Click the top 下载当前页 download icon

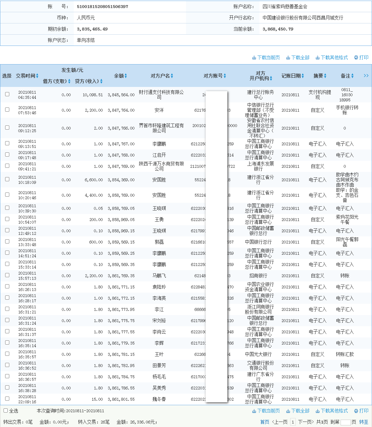point(254,58)
